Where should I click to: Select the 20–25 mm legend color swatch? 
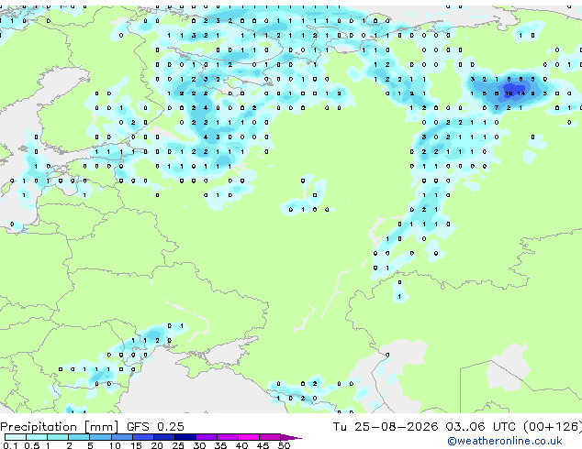[163, 437]
